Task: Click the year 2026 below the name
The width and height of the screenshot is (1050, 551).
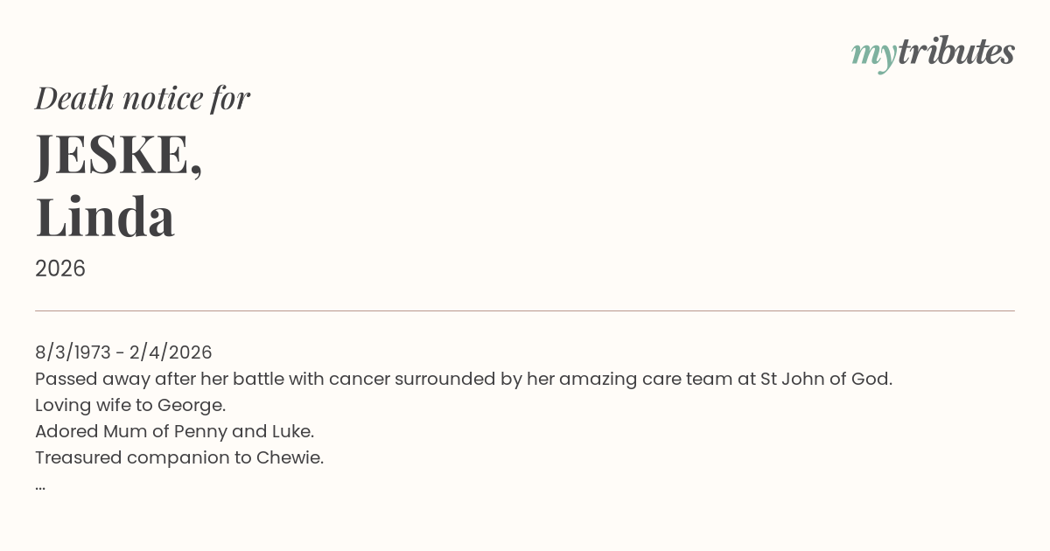Action: 60,269
